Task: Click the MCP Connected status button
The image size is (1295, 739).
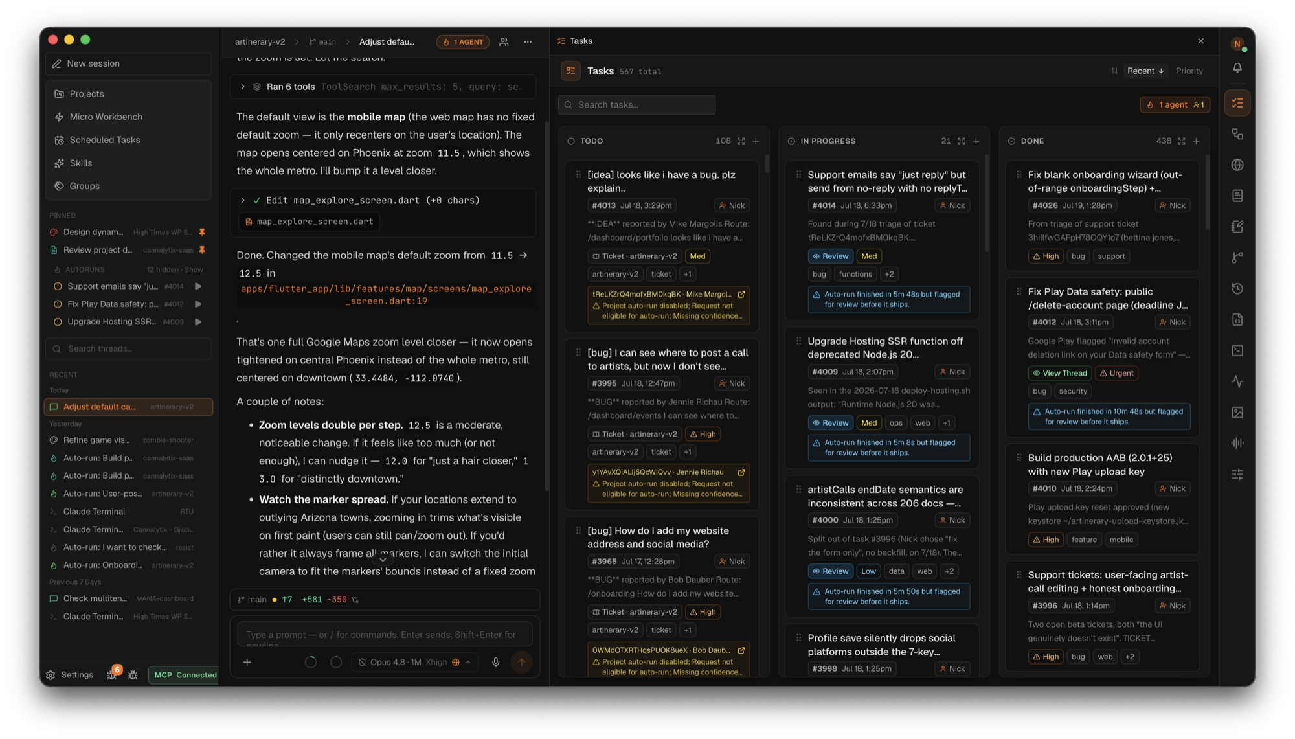Action: pyautogui.click(x=184, y=675)
